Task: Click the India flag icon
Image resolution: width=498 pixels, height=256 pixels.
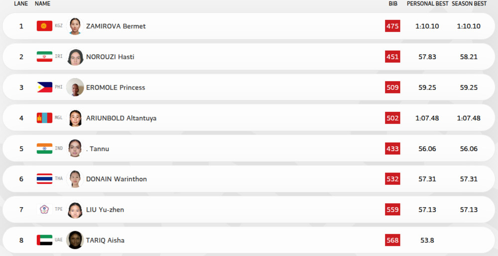Action: click(x=44, y=149)
